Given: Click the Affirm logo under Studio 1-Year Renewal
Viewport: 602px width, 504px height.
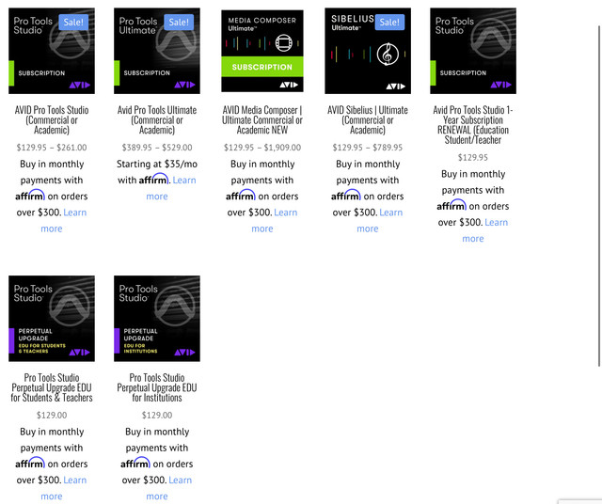Looking at the screenshot, I should point(451,205).
